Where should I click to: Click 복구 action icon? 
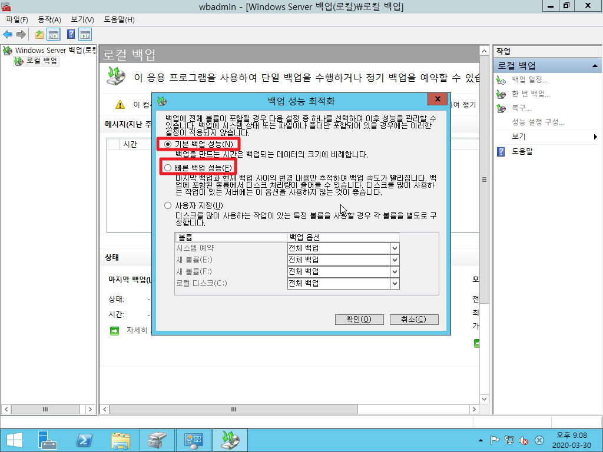click(x=501, y=108)
